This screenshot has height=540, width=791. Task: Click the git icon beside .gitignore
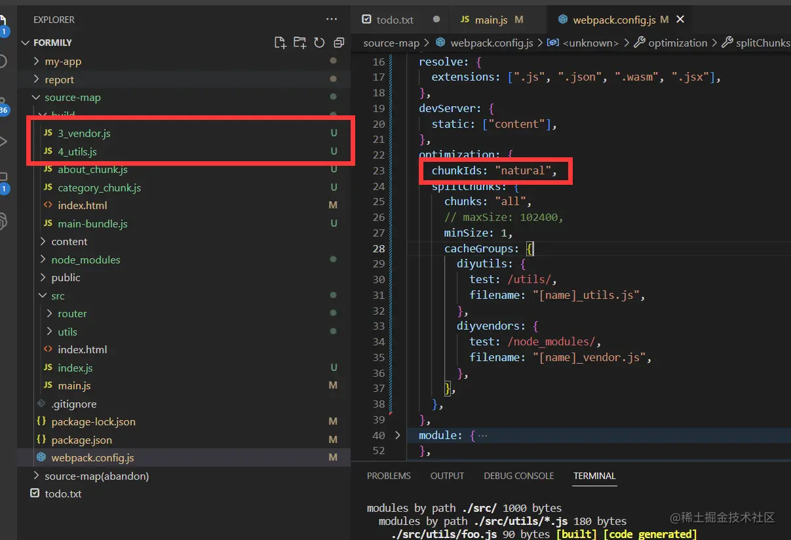(41, 404)
